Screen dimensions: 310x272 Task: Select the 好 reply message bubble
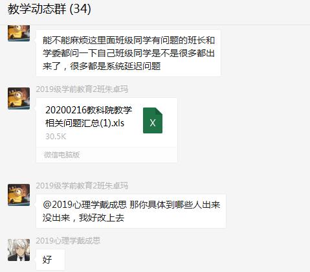50,260
